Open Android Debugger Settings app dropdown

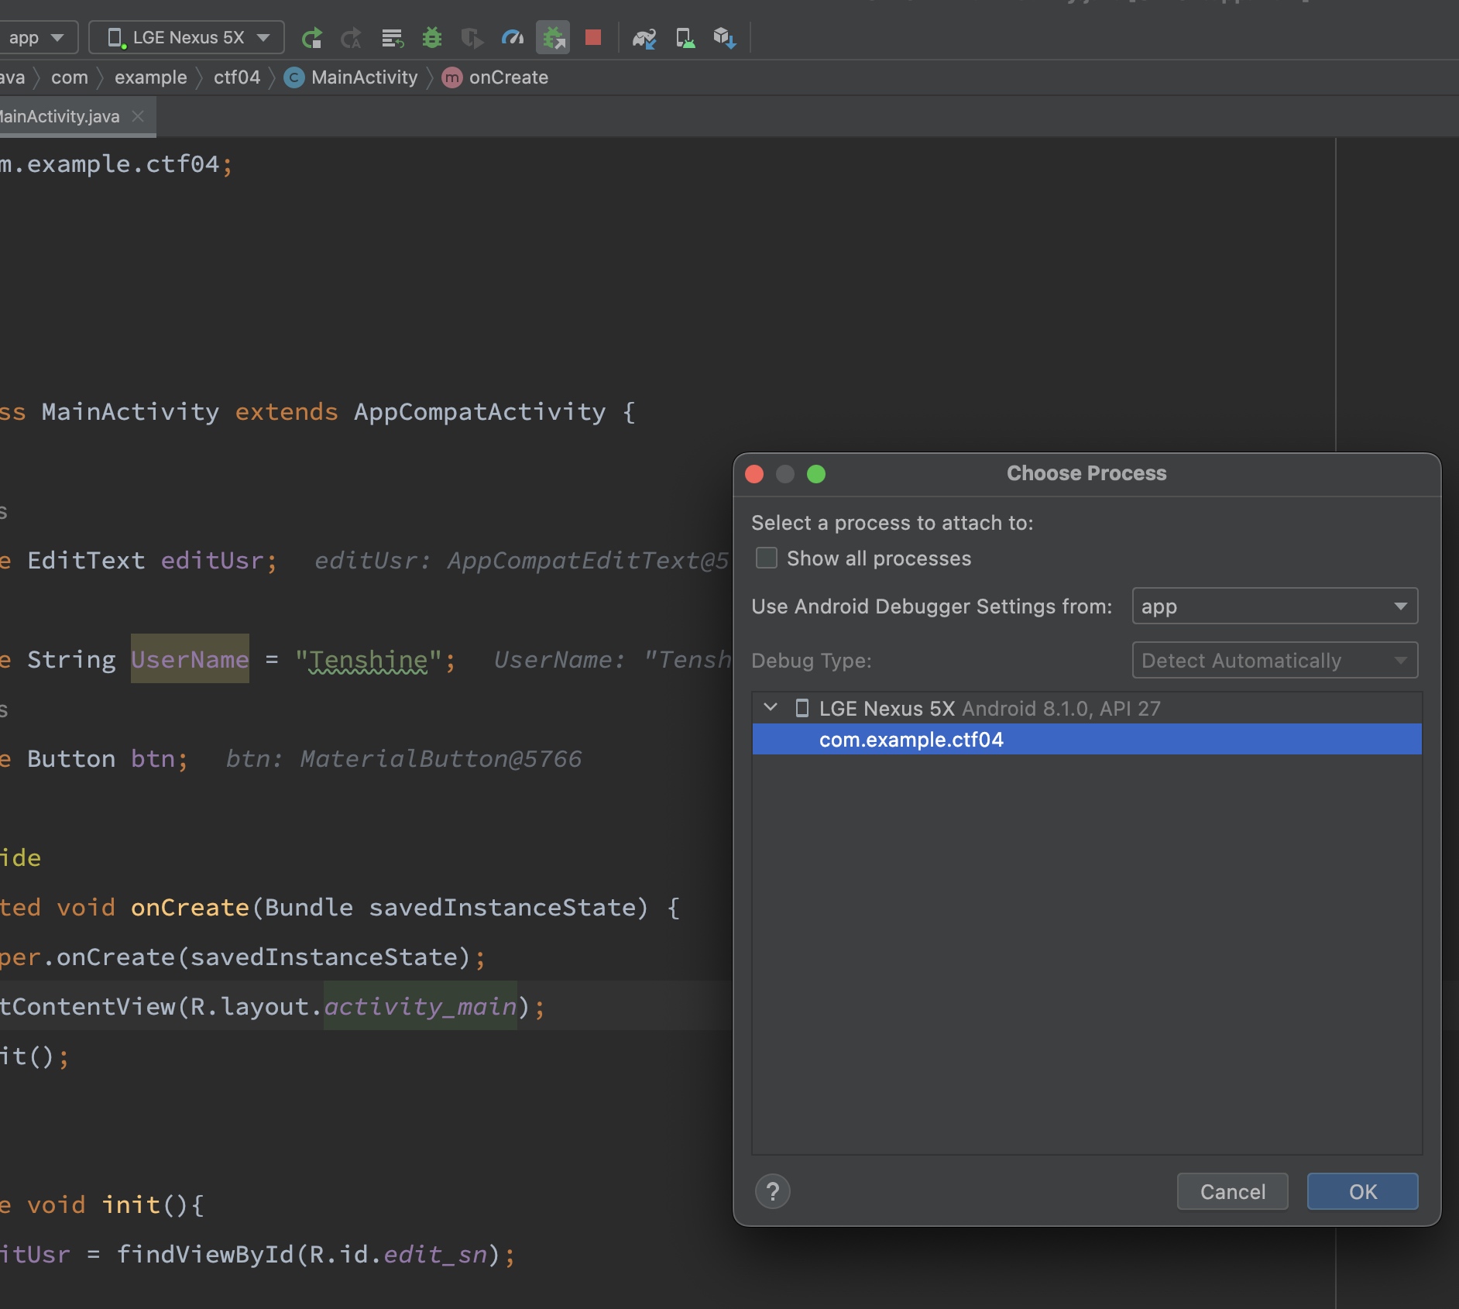[1275, 606]
